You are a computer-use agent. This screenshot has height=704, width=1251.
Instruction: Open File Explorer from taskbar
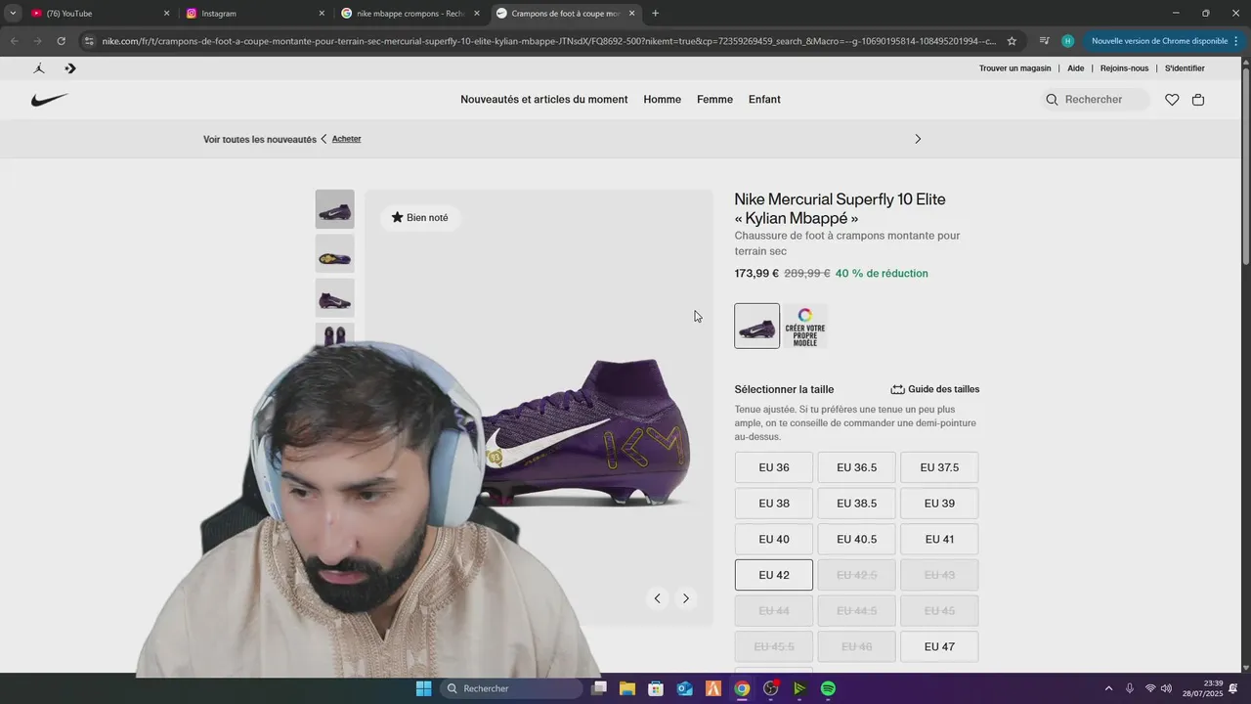[627, 688]
